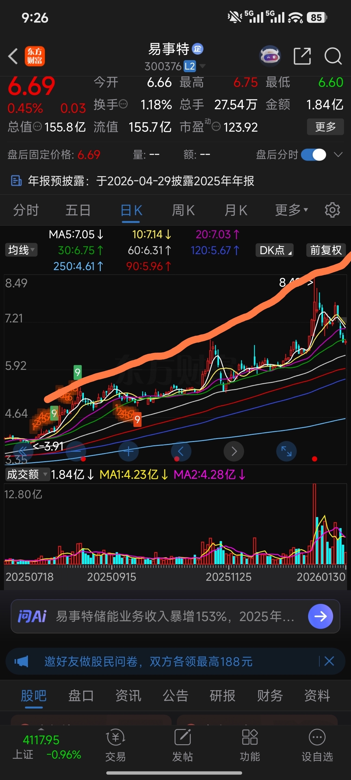
Task: Open 交易 trade icon
Action: [x=115, y=746]
